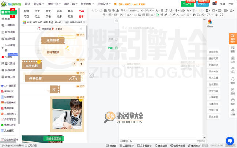Enter fullscreen editor mode
This screenshot has width=237, height=148.
coord(221,15)
